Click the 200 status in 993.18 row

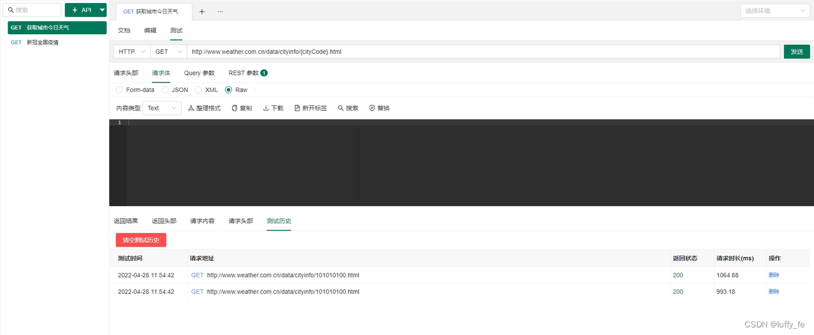tap(678, 291)
